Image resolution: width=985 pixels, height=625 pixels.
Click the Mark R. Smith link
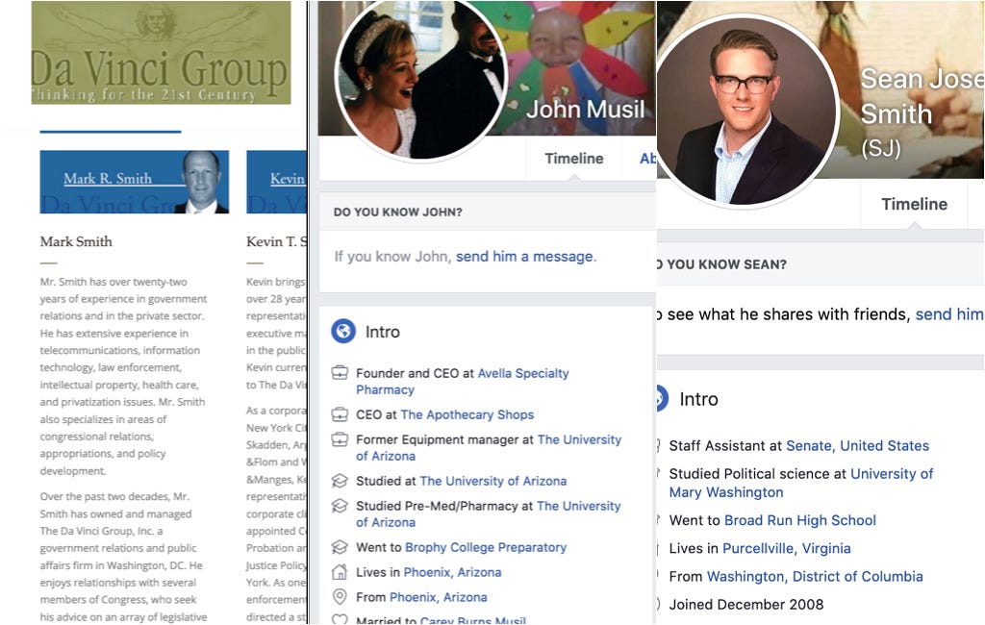tap(108, 179)
